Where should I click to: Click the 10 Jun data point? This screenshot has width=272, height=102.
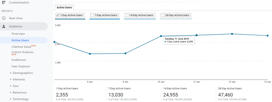click(161, 36)
